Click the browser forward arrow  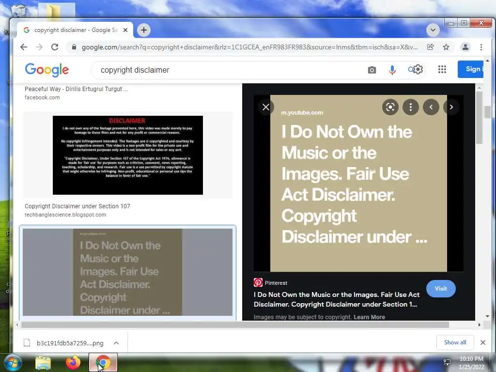tap(39, 47)
